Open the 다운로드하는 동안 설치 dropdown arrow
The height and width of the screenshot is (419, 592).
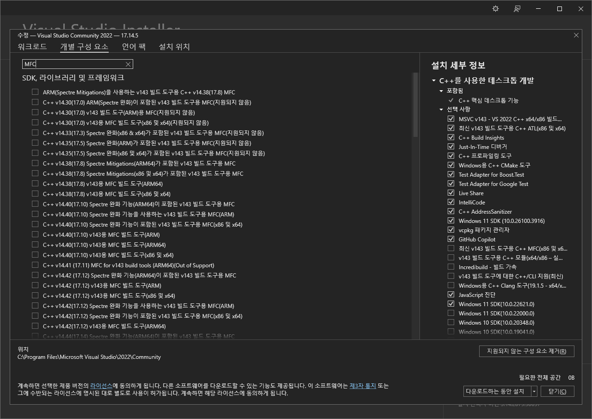[534, 391]
